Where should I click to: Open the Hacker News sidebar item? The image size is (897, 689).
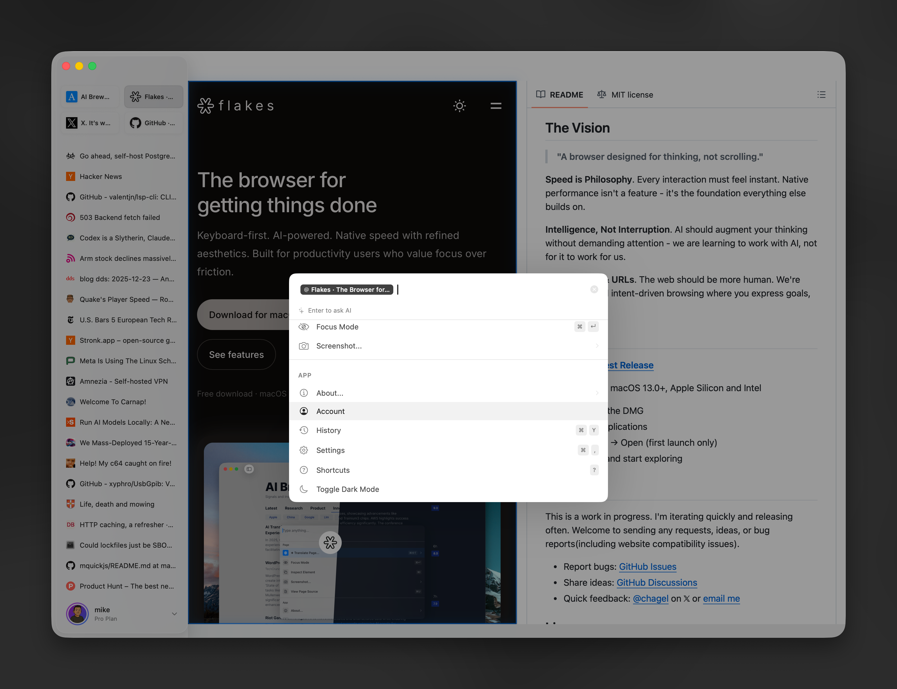(101, 176)
